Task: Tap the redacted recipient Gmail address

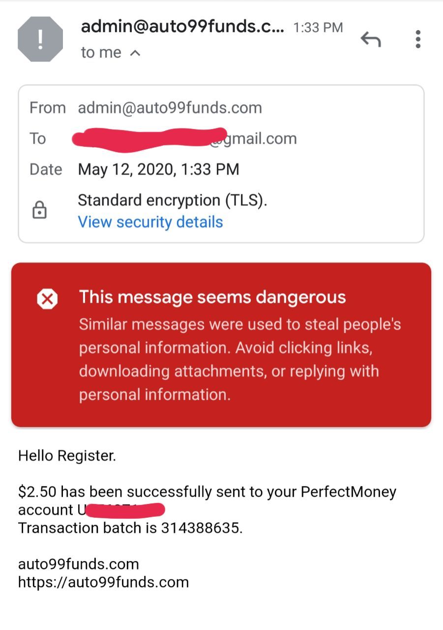Action: pyautogui.click(x=184, y=138)
